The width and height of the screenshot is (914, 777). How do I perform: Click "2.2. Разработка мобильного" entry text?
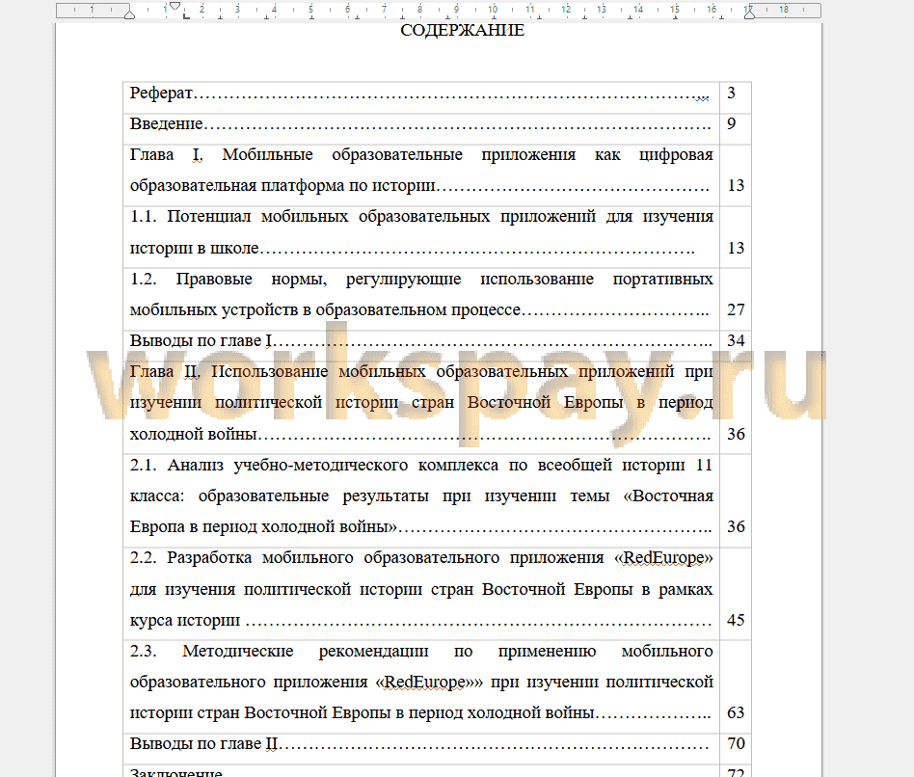(x=241, y=558)
